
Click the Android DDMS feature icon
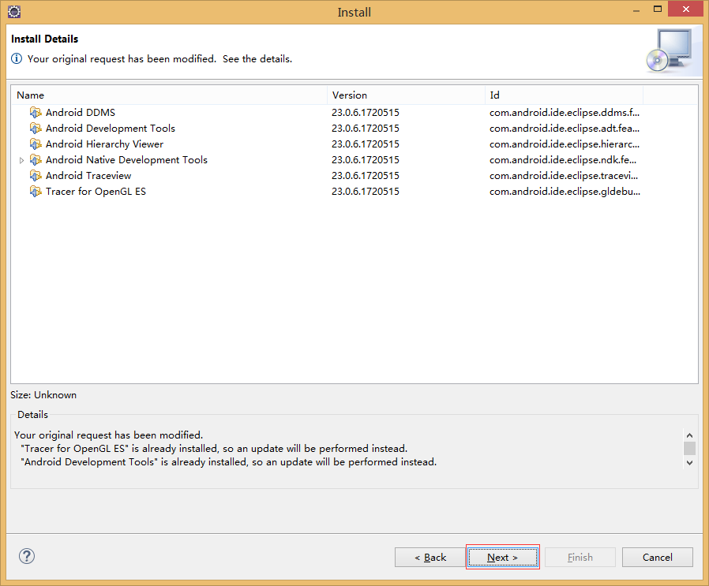click(36, 112)
